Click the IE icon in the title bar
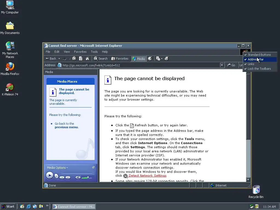Image resolution: width=280 pixels, height=210 pixels. coord(46,46)
